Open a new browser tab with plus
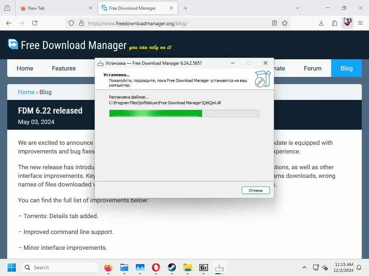 tap(186, 8)
